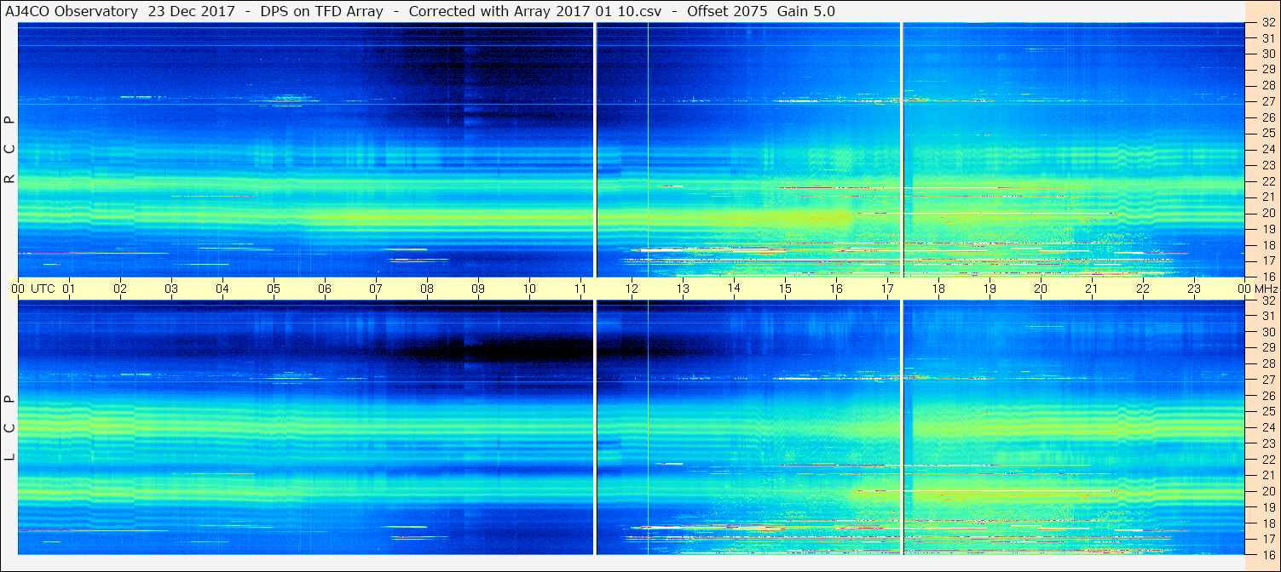Click the 32 MHz label beside the RCP panel
The image size is (1281, 572).
tap(1268, 23)
